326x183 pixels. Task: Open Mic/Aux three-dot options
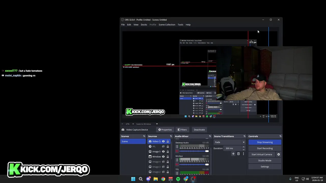[177, 160]
